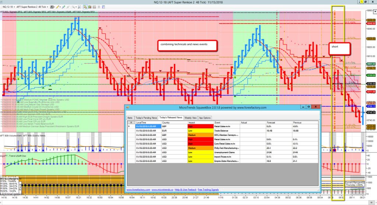Select the yellow Low impact cell for Trade Balance
Image resolution: width=377 pixels, height=205 pixels.
(x=201, y=130)
